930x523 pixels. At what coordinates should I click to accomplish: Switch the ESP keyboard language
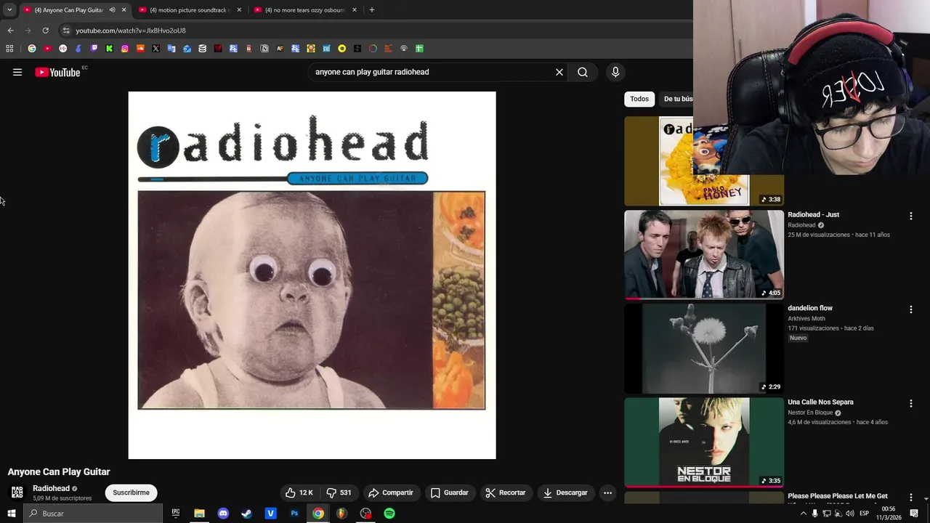(x=865, y=514)
